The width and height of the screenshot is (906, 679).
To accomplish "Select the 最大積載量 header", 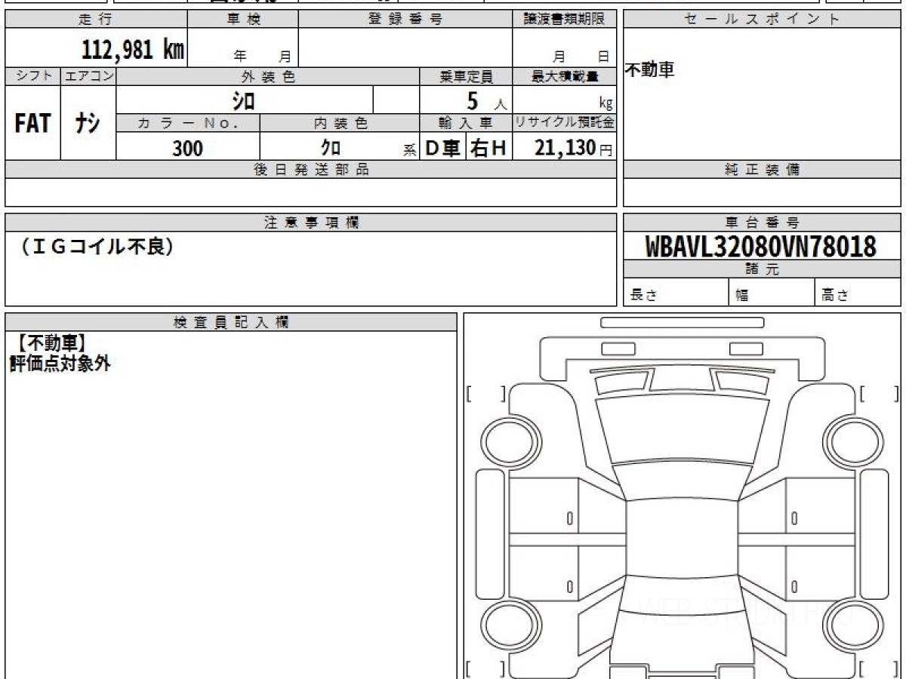I will point(564,76).
